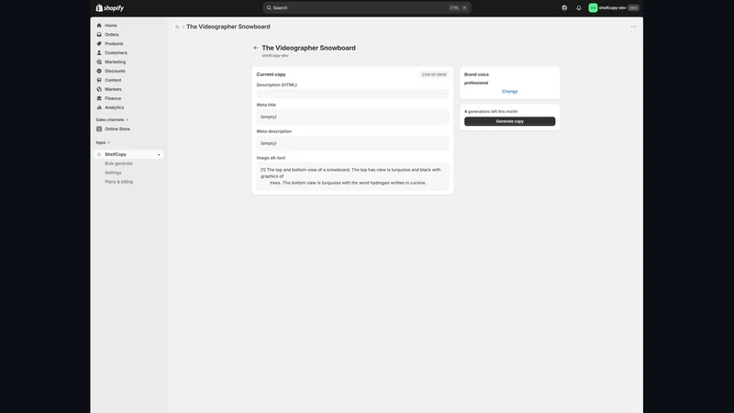Click the Products tag icon
The image size is (734, 413).
pos(99,43)
